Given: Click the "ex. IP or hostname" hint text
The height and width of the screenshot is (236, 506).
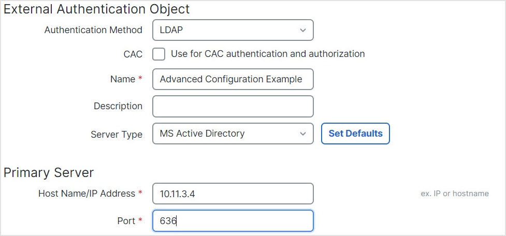Looking at the screenshot, I should coord(455,194).
